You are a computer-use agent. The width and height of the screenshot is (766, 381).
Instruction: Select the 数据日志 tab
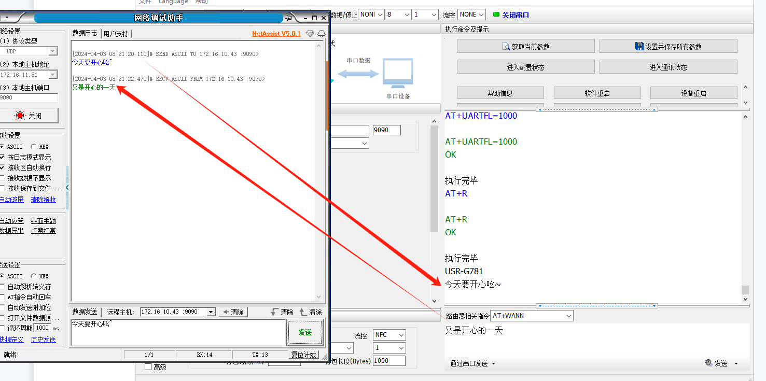[85, 33]
